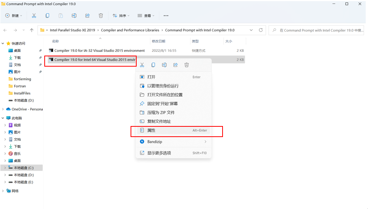Open Fortran folder in sidebar
The image size is (368, 209).
point(20,86)
